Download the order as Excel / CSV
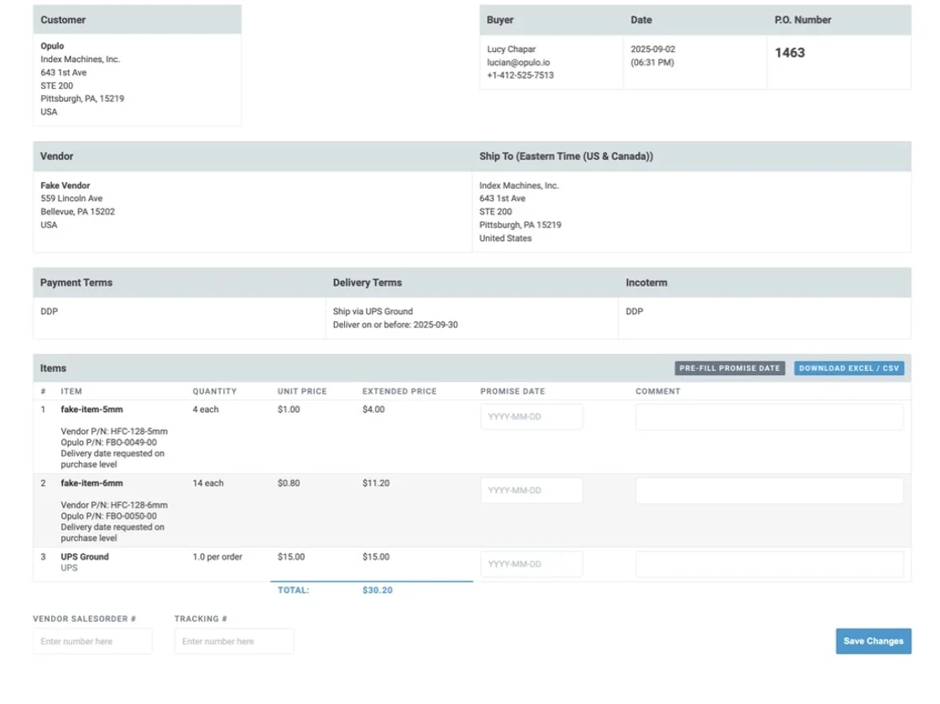The image size is (940, 704). coord(849,368)
